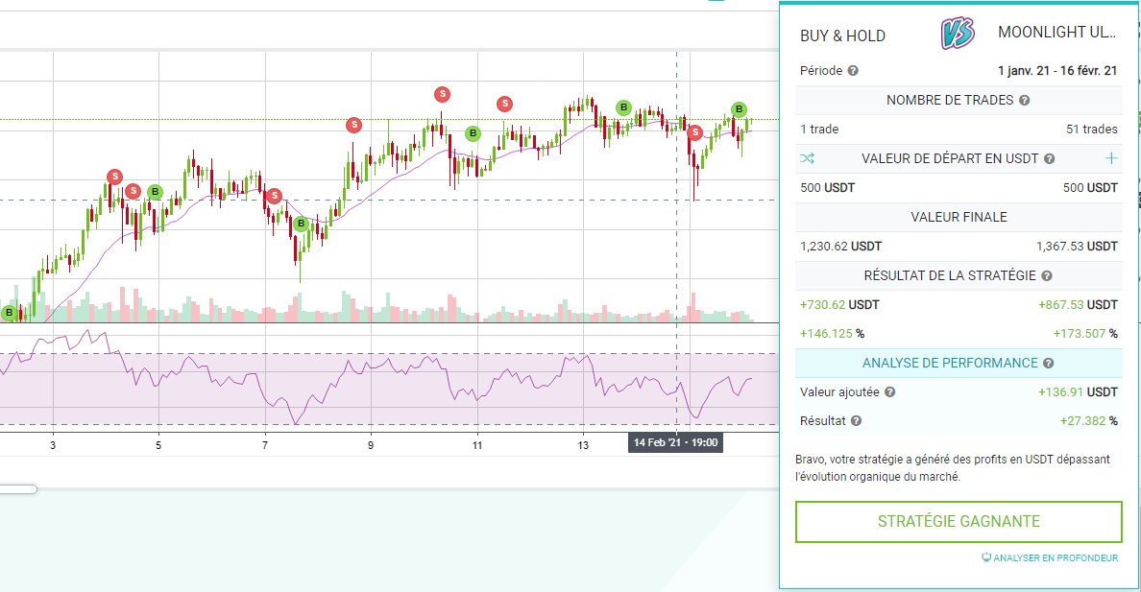
Task: Click the final value 1,367.53 USDT
Action: click(x=1077, y=247)
